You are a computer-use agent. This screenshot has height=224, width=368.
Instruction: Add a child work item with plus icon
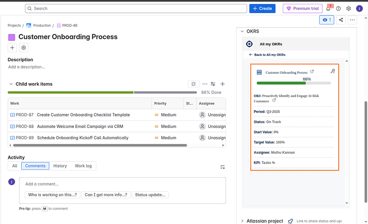point(223,84)
